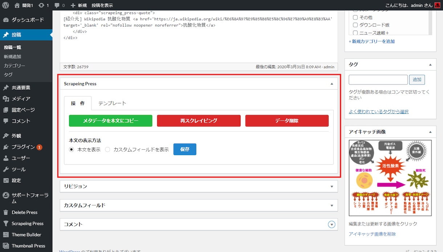Image resolution: width=443 pixels, height=252 pixels.
Task: Click the 共通要素 sidebar icon
Action: tap(6, 88)
